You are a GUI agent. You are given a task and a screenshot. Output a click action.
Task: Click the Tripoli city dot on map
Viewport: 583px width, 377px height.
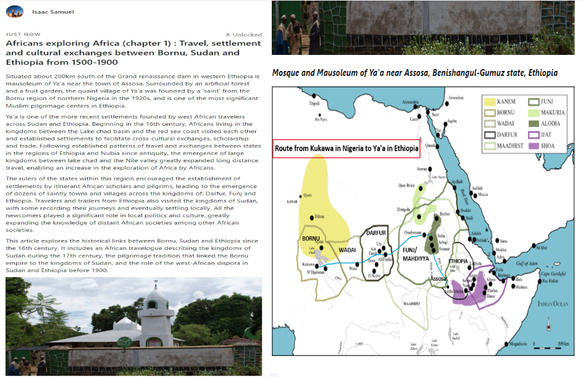314,96
